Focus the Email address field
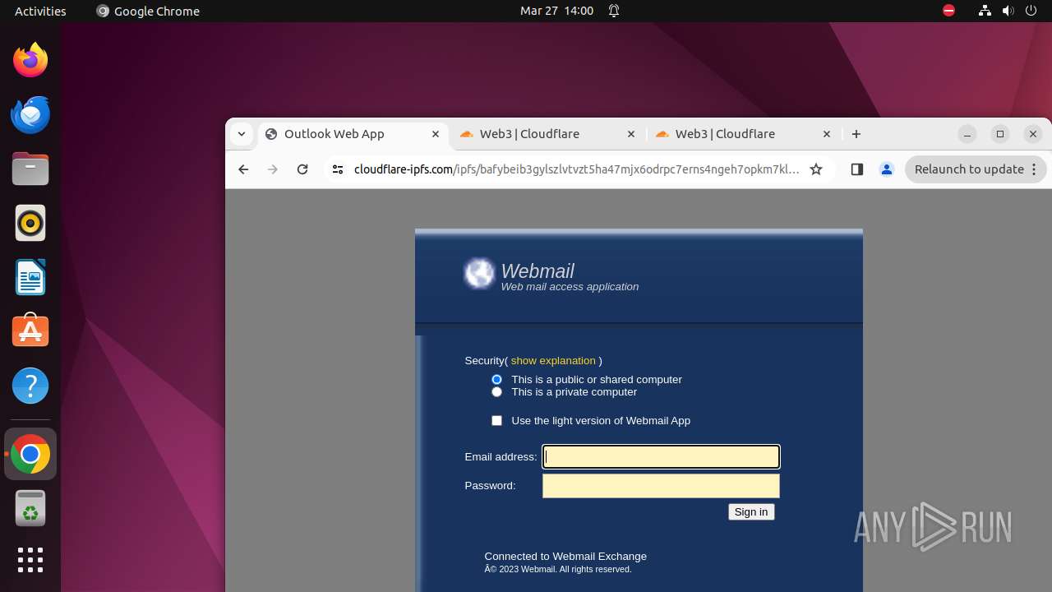The image size is (1052, 592). [x=661, y=456]
